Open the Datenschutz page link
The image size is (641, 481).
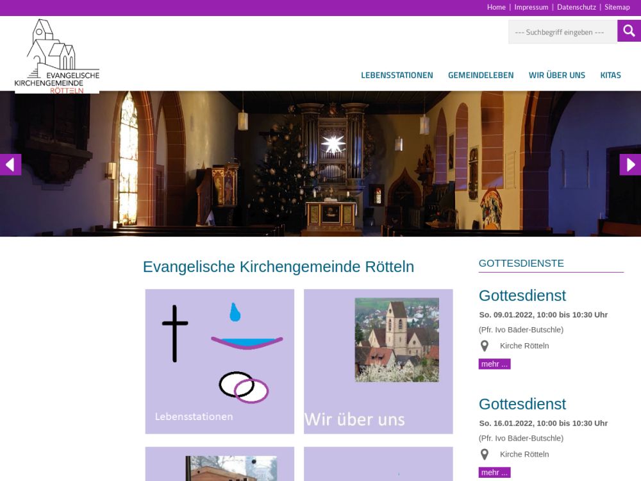click(576, 8)
